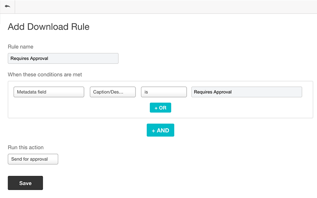Open the Metadata field dropdown
This screenshot has height=198, width=317.
click(x=49, y=92)
